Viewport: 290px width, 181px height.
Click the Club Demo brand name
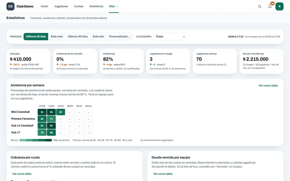click(25, 6)
